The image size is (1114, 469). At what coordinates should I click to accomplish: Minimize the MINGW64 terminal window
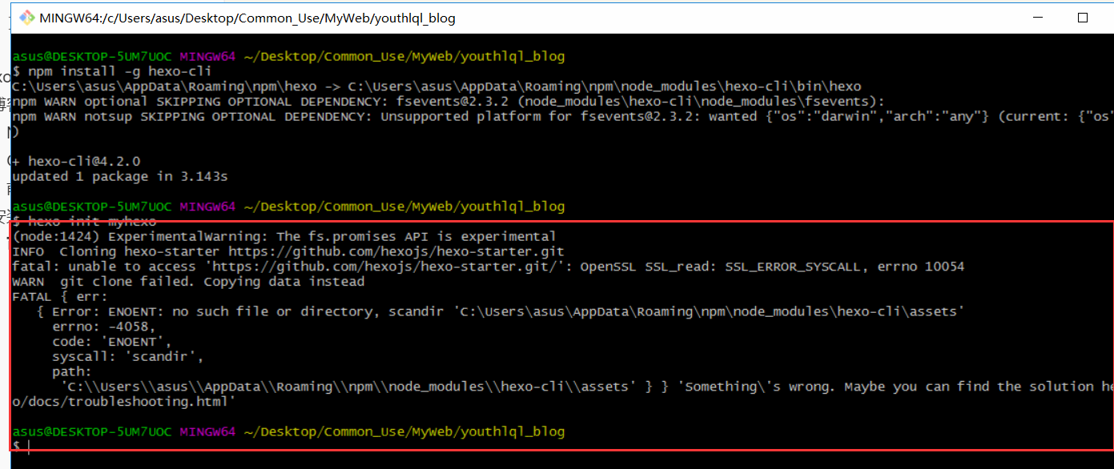point(1039,18)
